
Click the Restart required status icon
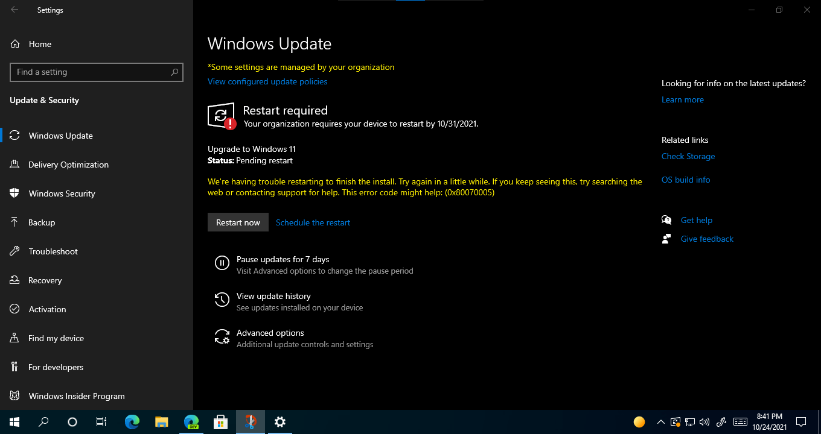(x=222, y=116)
